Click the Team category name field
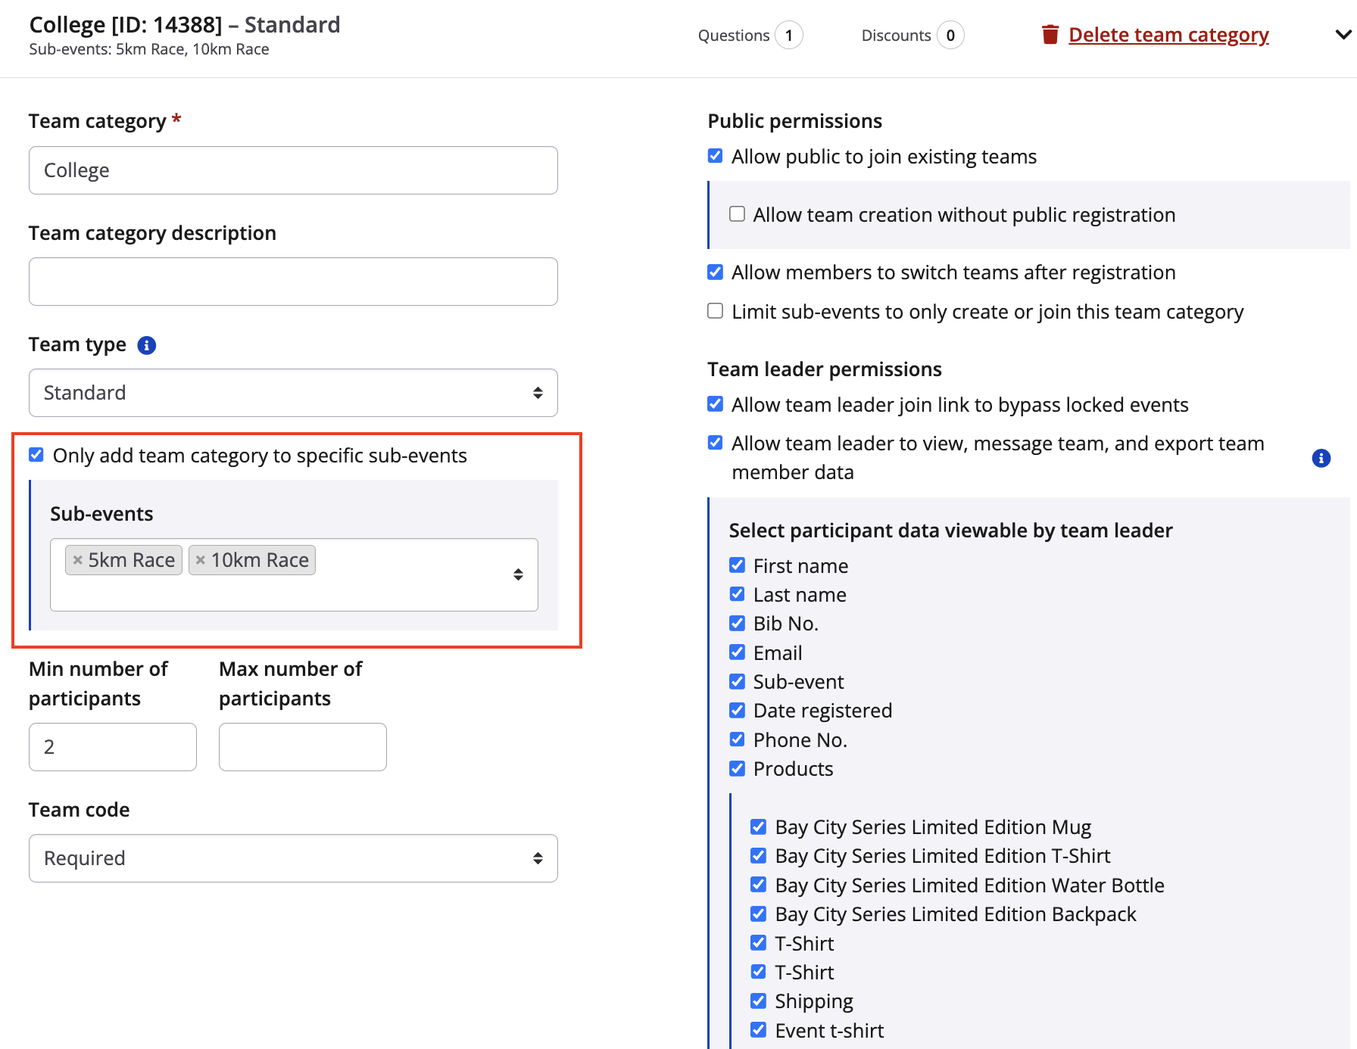Viewport: 1357px width, 1049px height. coord(293,170)
